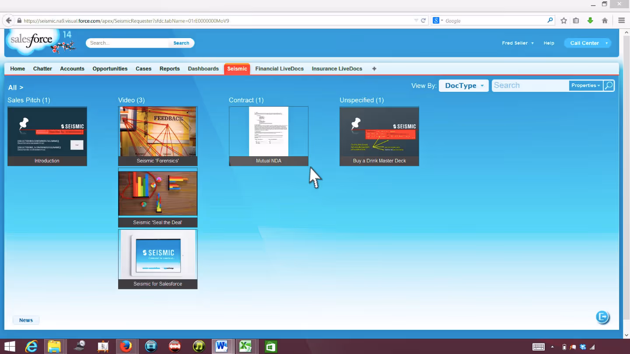The image size is (630, 354).
Task: Click the magnifier in the Google search box
Action: tap(550, 21)
